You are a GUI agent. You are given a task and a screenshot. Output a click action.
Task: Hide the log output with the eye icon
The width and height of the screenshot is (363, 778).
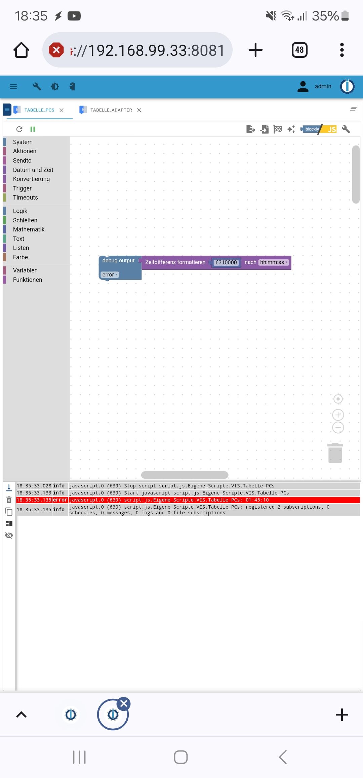coord(9,535)
